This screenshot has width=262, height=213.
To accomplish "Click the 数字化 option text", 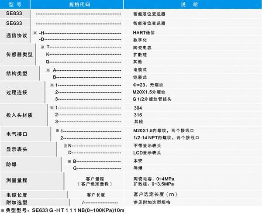I will pos(140,39).
